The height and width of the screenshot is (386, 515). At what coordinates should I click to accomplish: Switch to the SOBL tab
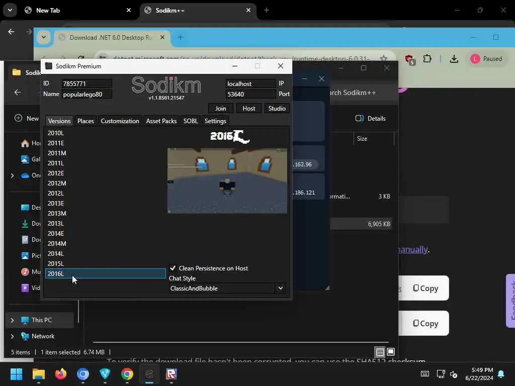tap(191, 121)
